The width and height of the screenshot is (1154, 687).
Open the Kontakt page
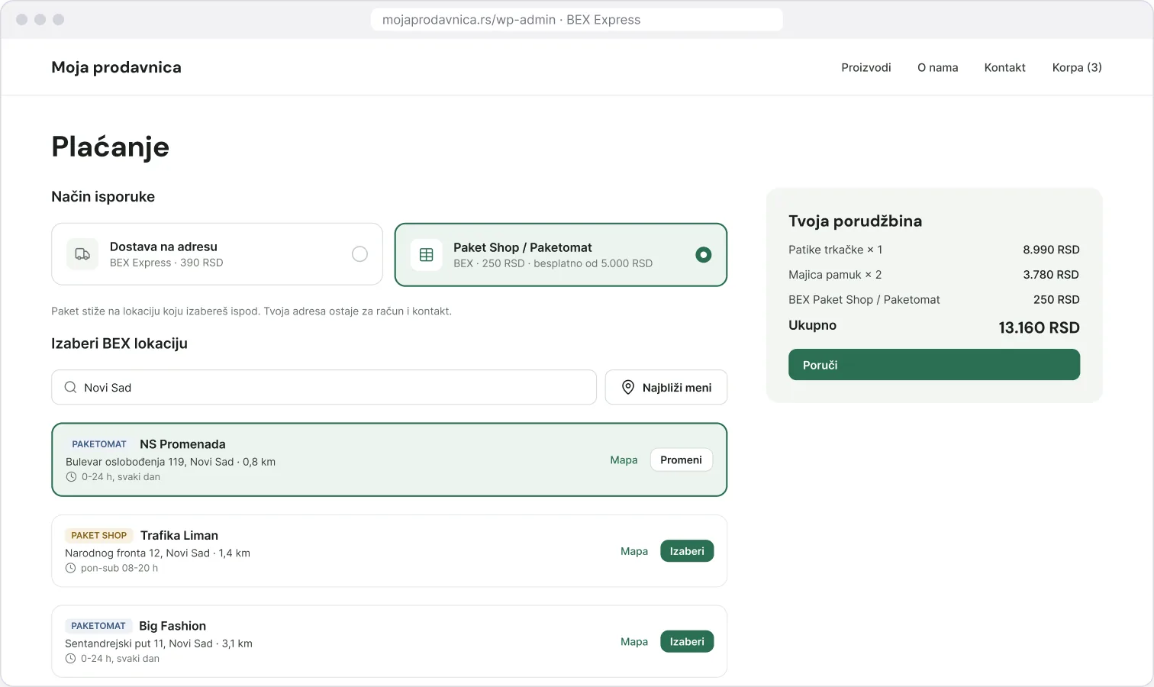1005,67
